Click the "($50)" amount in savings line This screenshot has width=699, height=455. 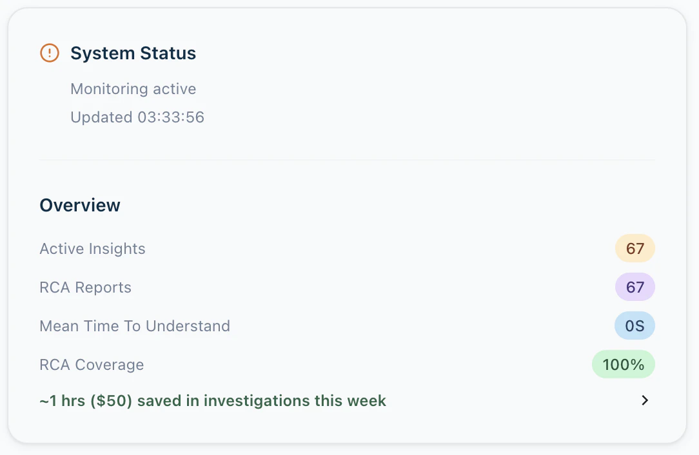coord(113,401)
